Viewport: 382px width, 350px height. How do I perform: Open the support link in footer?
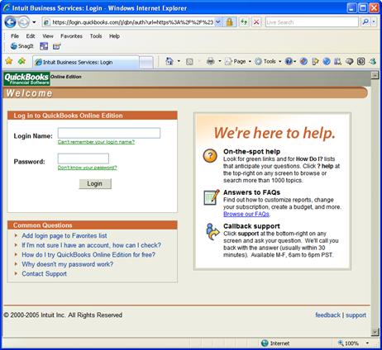(356, 315)
